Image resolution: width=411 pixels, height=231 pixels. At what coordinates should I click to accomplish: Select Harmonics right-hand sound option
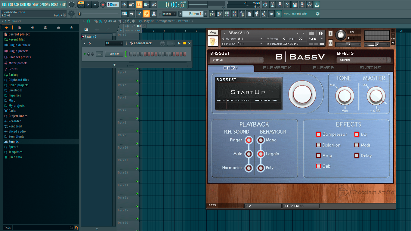pyautogui.click(x=249, y=168)
